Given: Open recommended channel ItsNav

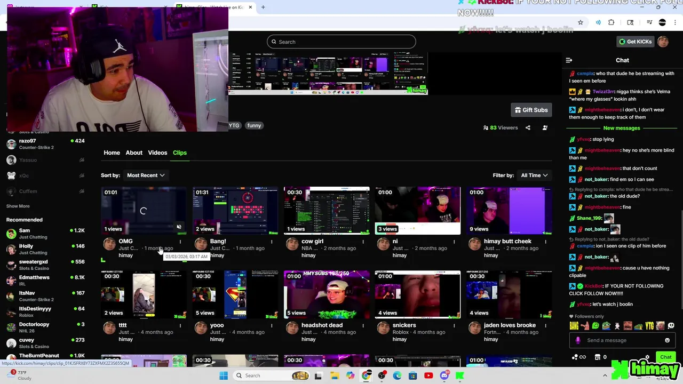Looking at the screenshot, I should click(x=45, y=295).
